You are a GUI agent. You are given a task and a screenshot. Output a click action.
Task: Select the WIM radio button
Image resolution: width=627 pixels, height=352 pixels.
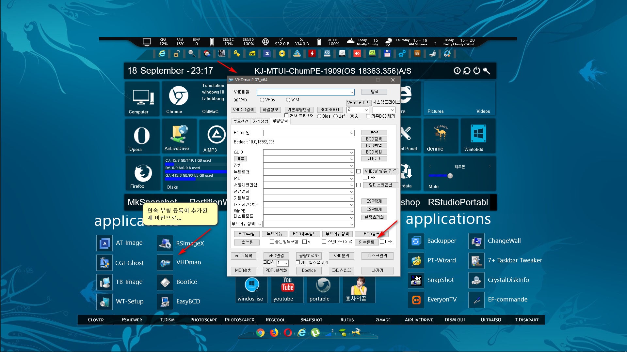point(288,100)
